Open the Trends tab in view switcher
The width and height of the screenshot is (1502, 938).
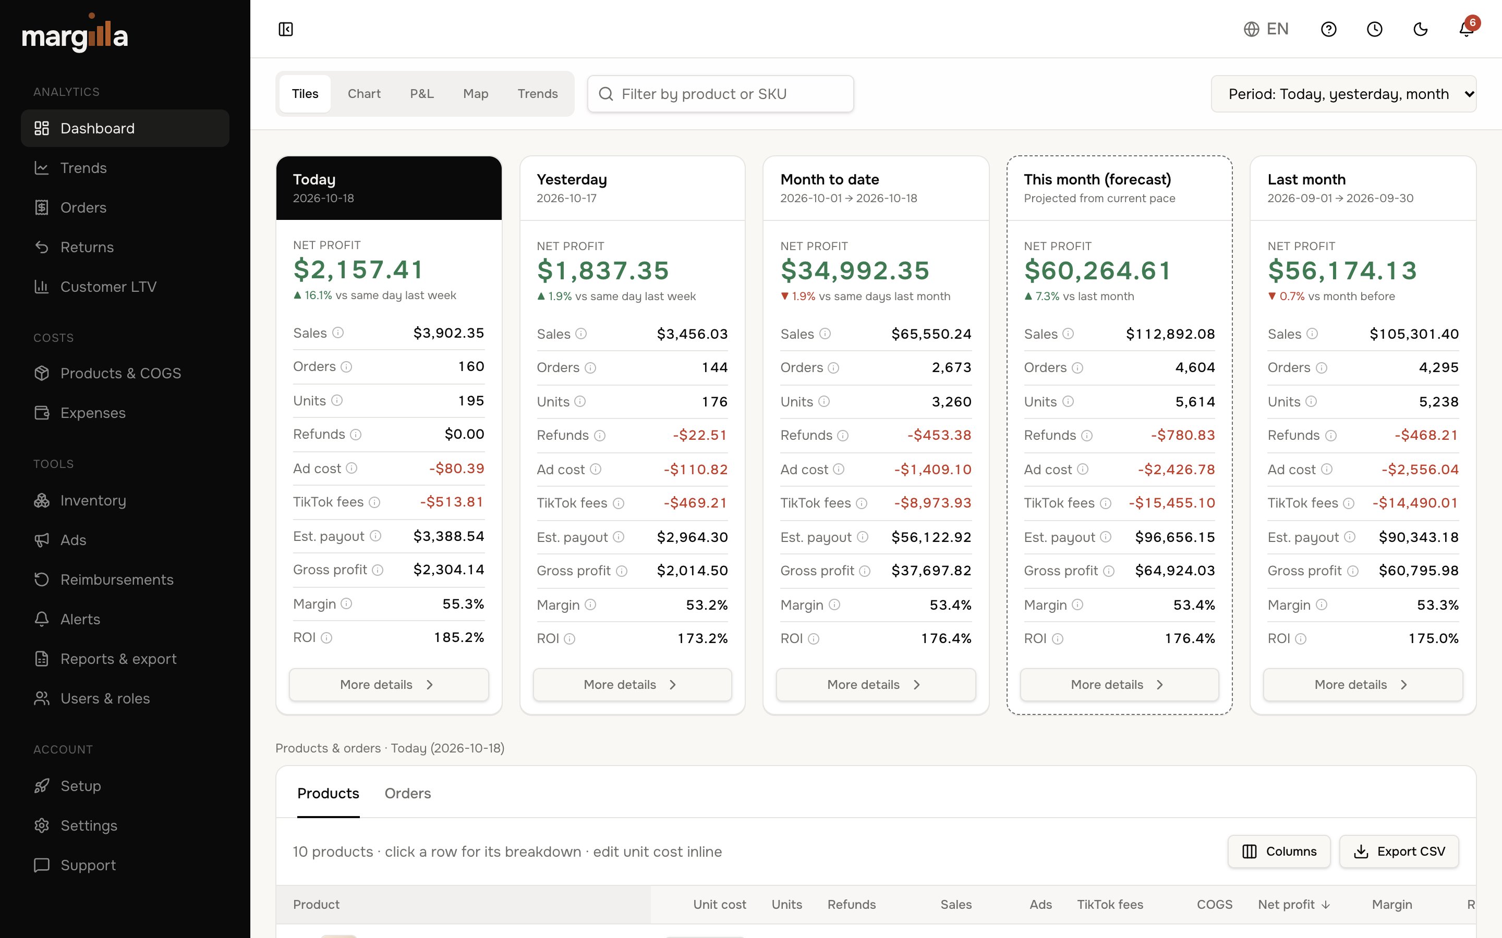[x=538, y=94]
